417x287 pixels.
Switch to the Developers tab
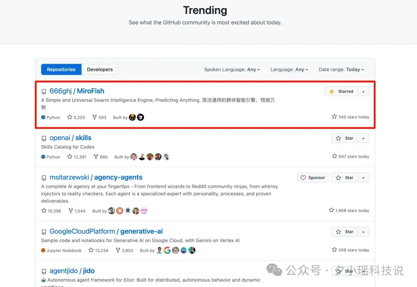pos(100,69)
